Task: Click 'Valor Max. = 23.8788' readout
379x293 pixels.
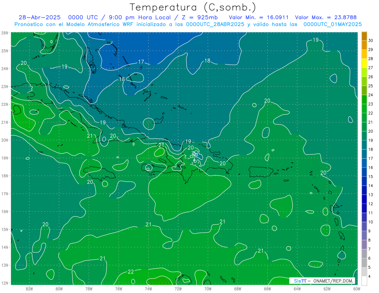Action: coord(326,17)
